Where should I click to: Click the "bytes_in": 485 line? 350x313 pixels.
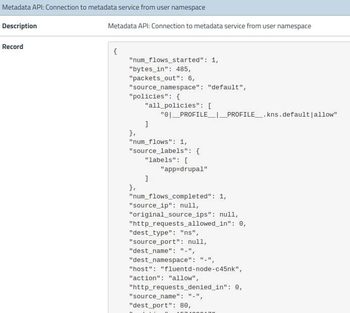tap(160, 69)
